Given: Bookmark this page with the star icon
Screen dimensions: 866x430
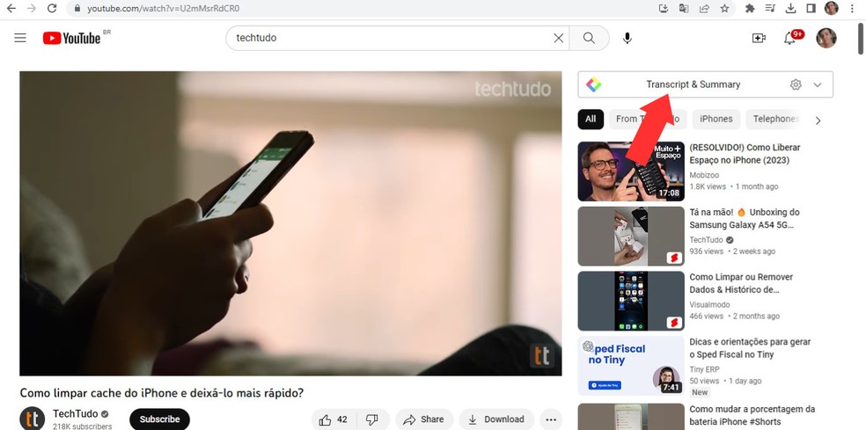Looking at the screenshot, I should click(x=724, y=8).
